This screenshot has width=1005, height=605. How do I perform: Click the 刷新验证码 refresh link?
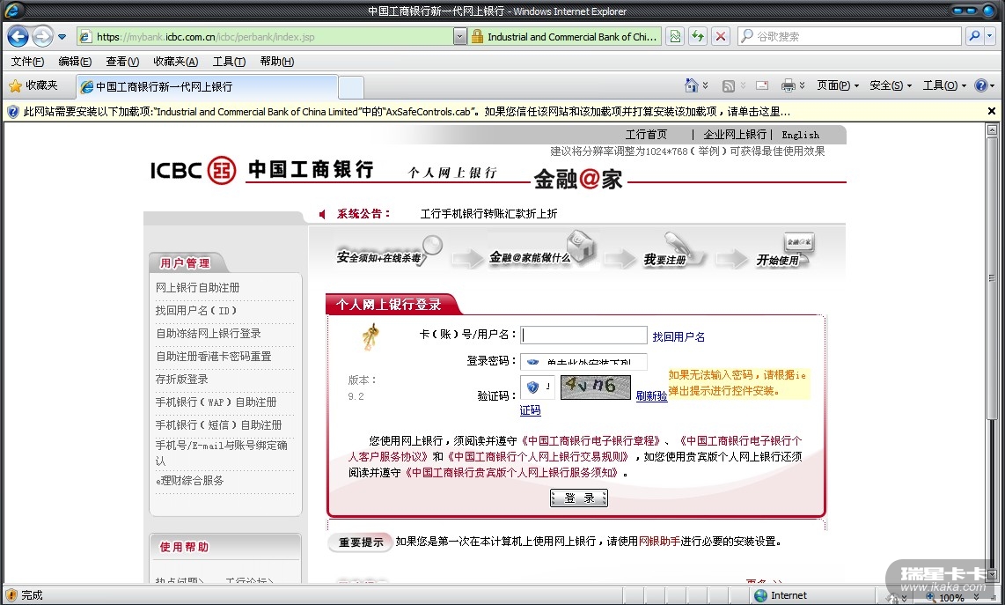tap(652, 396)
